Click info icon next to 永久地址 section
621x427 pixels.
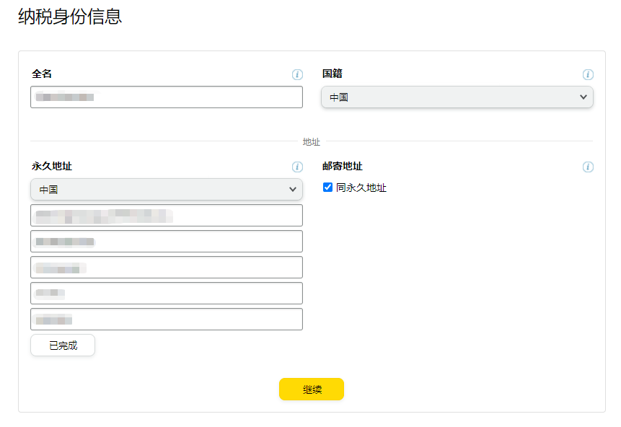[297, 167]
